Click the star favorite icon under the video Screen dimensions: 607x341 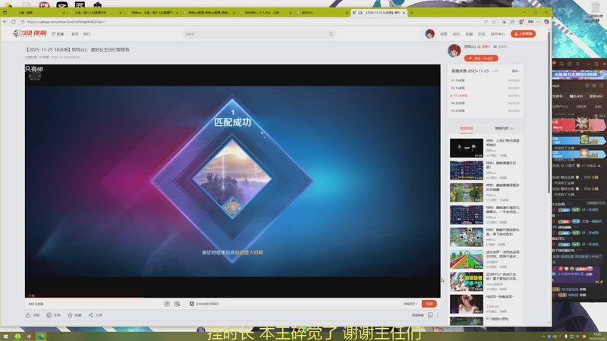pyautogui.click(x=70, y=315)
